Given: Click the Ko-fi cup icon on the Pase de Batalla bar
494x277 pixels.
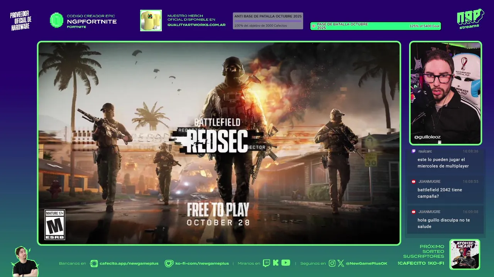Looking at the screenshot, I should pyautogui.click(x=314, y=26).
